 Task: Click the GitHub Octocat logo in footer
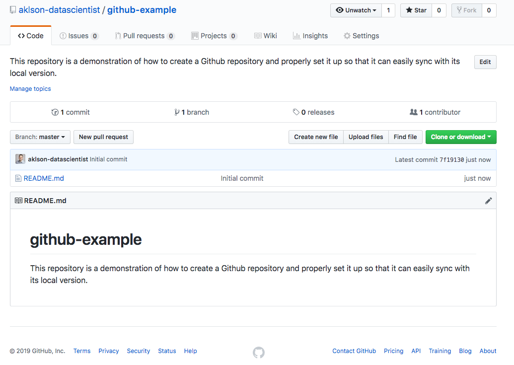pyautogui.click(x=259, y=352)
